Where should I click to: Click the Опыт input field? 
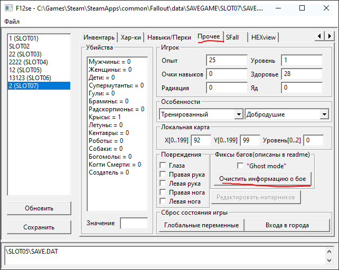click(x=227, y=60)
